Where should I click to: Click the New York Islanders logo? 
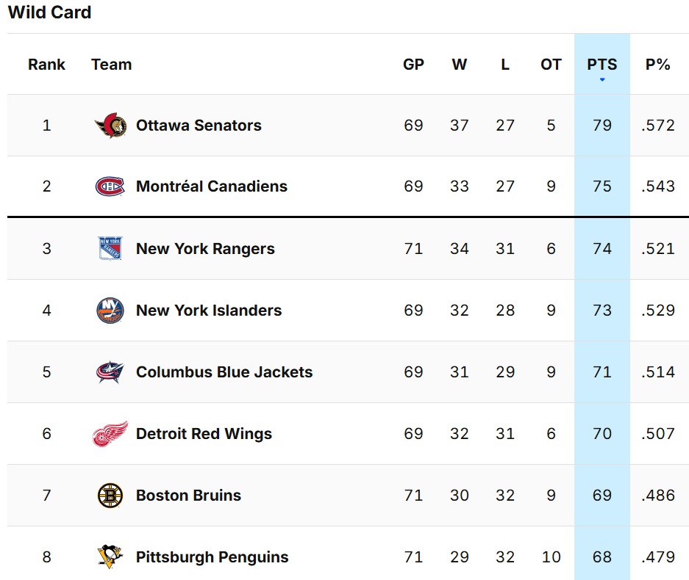(x=110, y=310)
